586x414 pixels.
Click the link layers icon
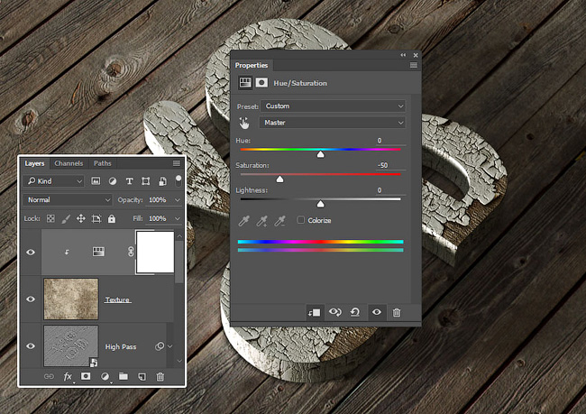coord(49,377)
